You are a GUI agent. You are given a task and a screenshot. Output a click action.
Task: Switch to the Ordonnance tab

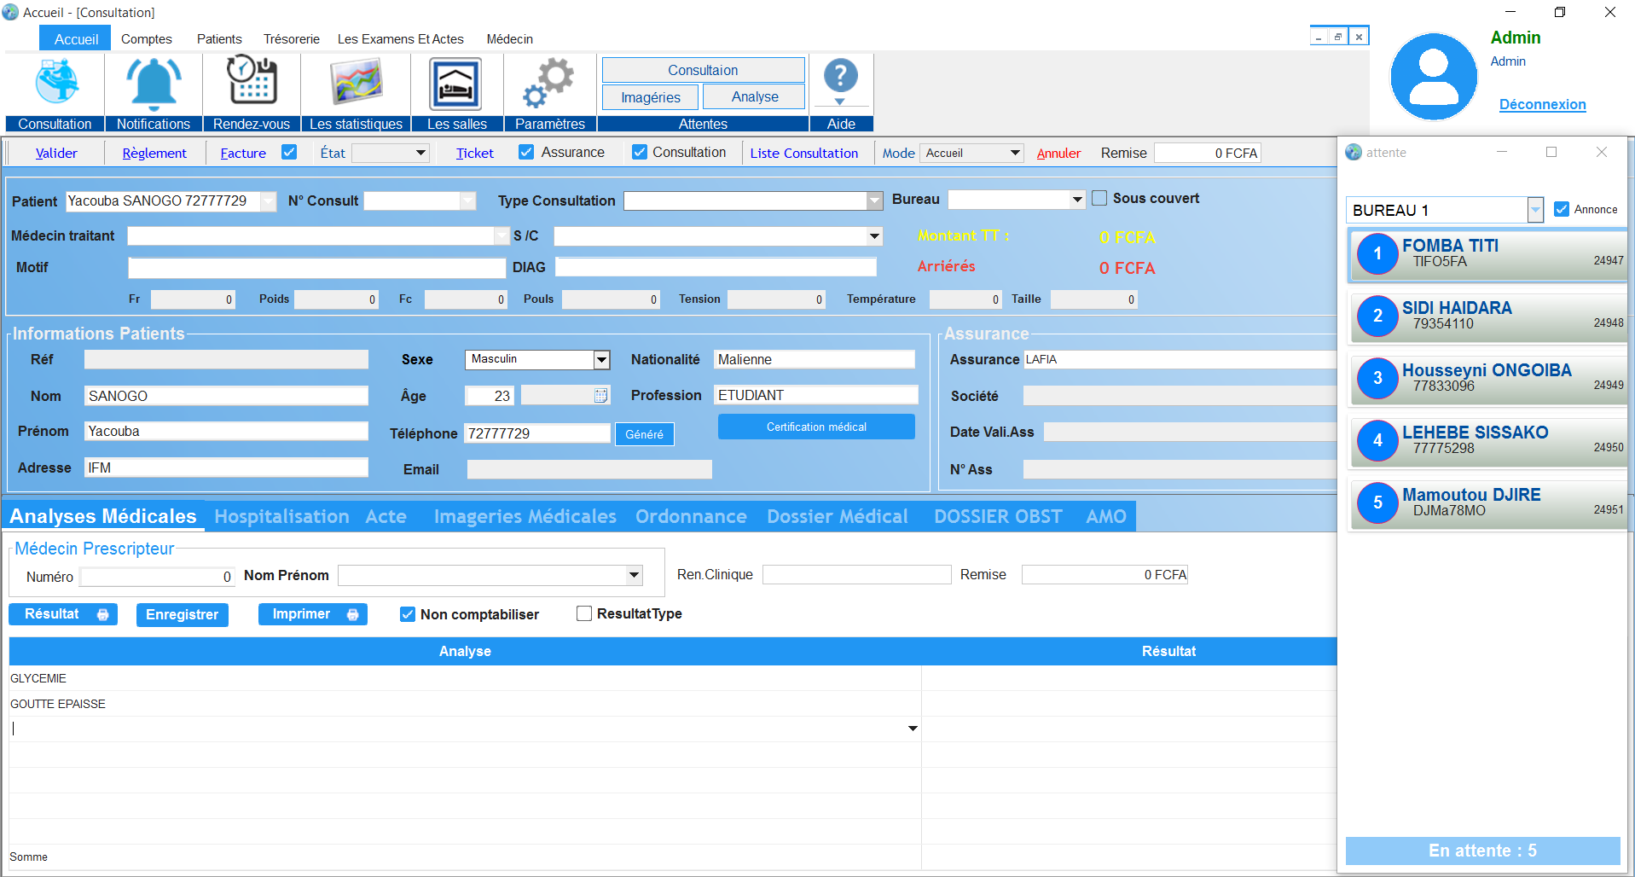(x=691, y=516)
